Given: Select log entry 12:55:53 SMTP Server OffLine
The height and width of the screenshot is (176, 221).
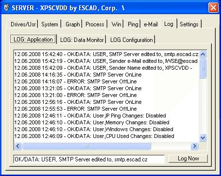Looking at the screenshot, I should [x=106, y=109].
